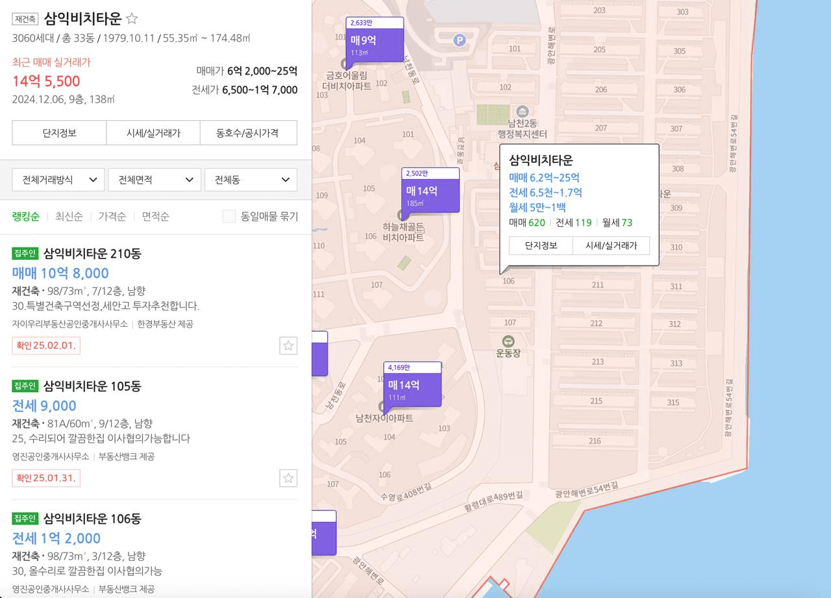The width and height of the screenshot is (831, 598).
Task: Click the 월세 5만~1백 line in popup
Action: pyautogui.click(x=538, y=207)
